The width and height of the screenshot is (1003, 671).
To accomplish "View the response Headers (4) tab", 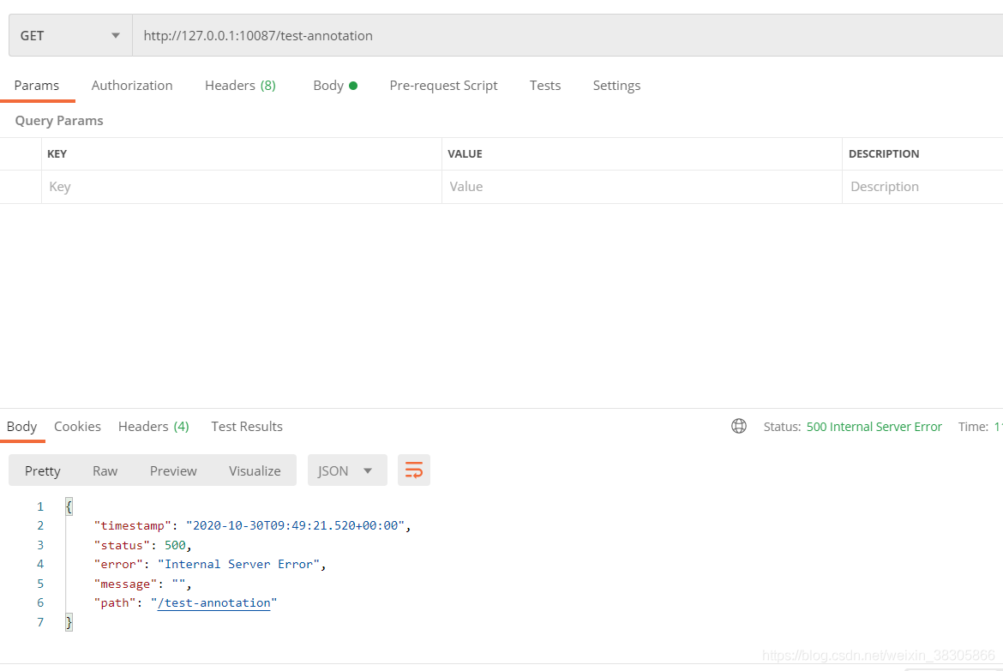I will (x=153, y=427).
